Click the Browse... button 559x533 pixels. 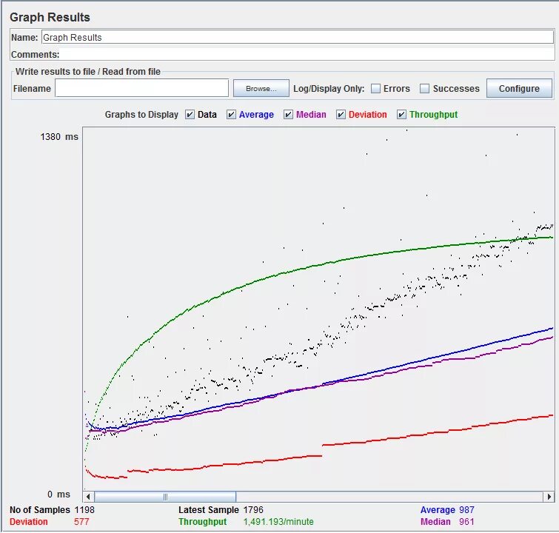point(261,88)
